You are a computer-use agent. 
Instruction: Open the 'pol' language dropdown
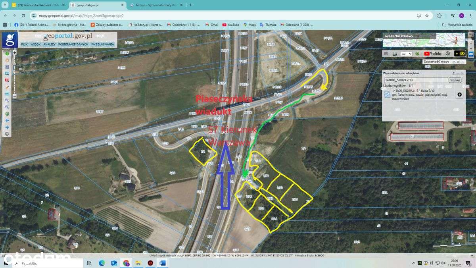[x=406, y=54]
